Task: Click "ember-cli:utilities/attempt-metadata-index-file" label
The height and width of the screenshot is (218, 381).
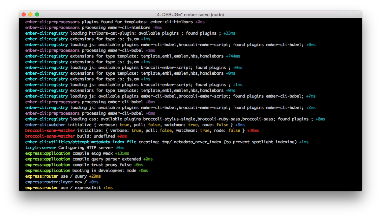Action: 81,142
